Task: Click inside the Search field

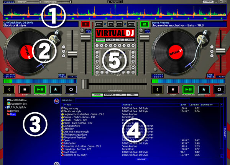Action: 133,100
